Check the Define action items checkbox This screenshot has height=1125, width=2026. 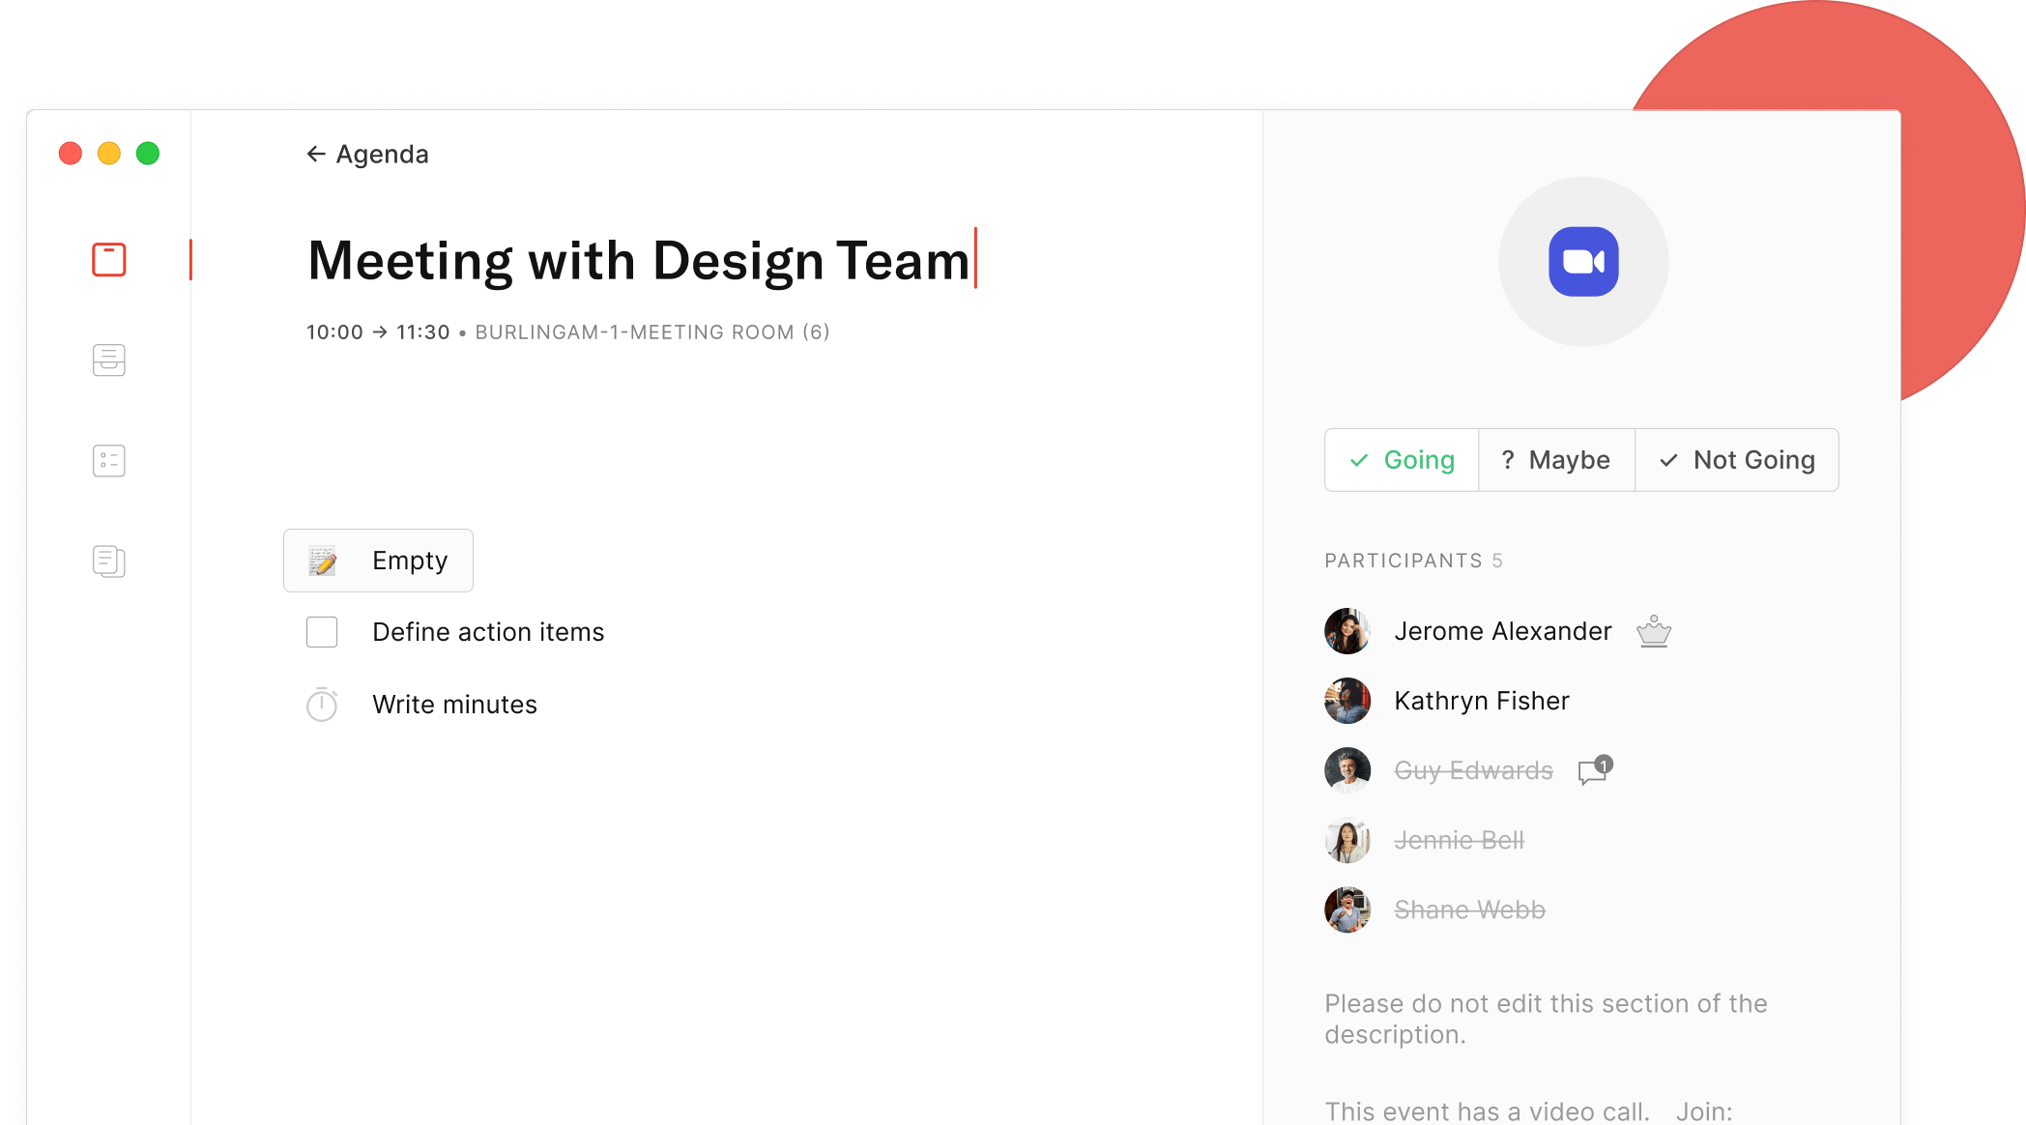(x=322, y=632)
